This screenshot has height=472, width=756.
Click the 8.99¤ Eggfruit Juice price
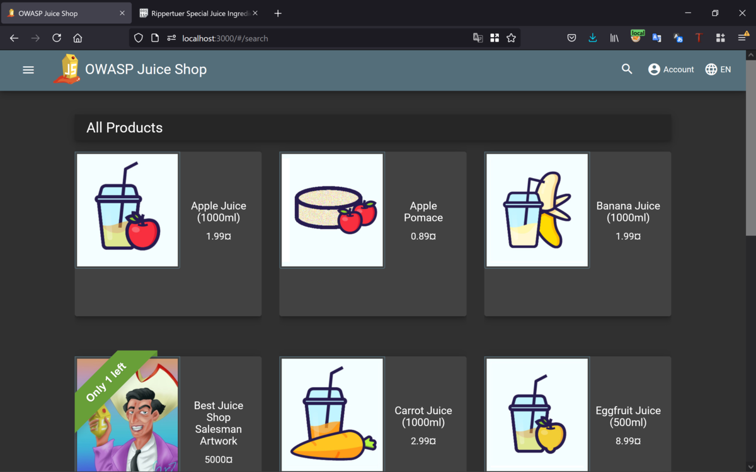[x=628, y=441]
